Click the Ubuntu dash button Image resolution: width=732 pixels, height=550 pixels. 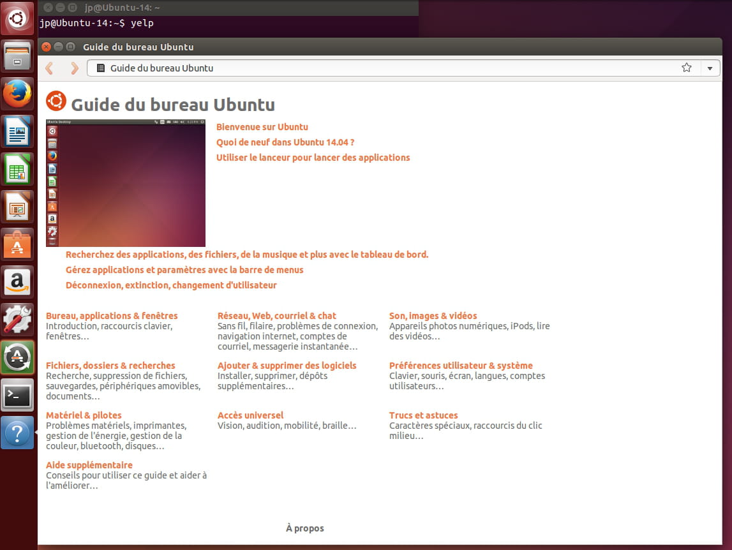click(17, 17)
